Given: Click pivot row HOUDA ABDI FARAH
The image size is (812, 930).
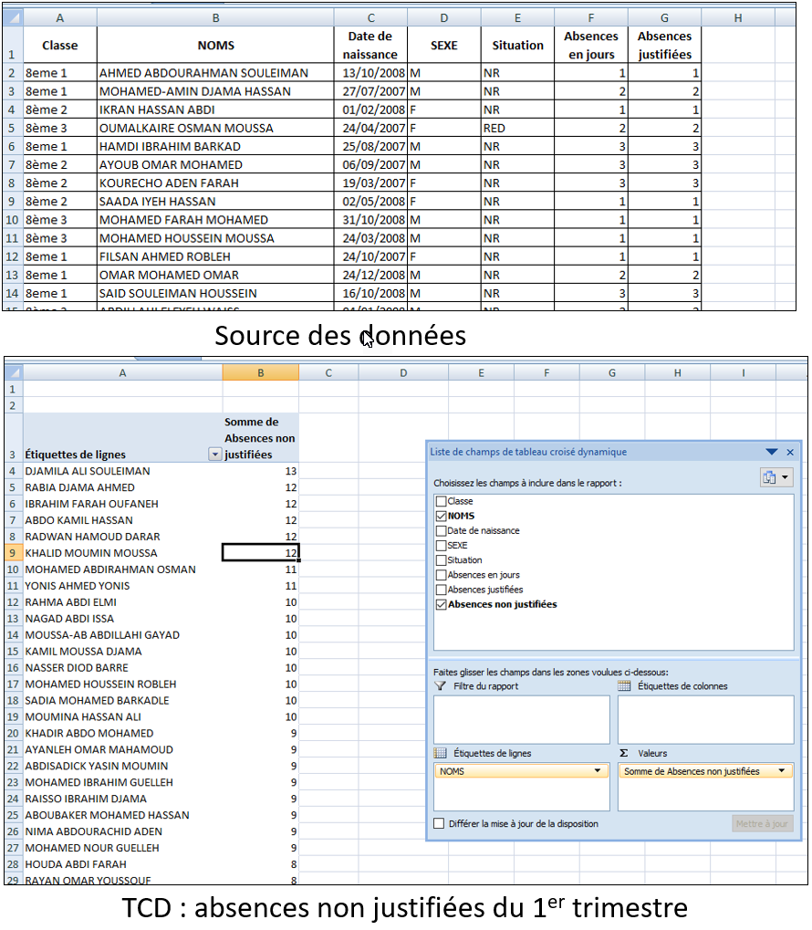Looking at the screenshot, I should coord(123,864).
